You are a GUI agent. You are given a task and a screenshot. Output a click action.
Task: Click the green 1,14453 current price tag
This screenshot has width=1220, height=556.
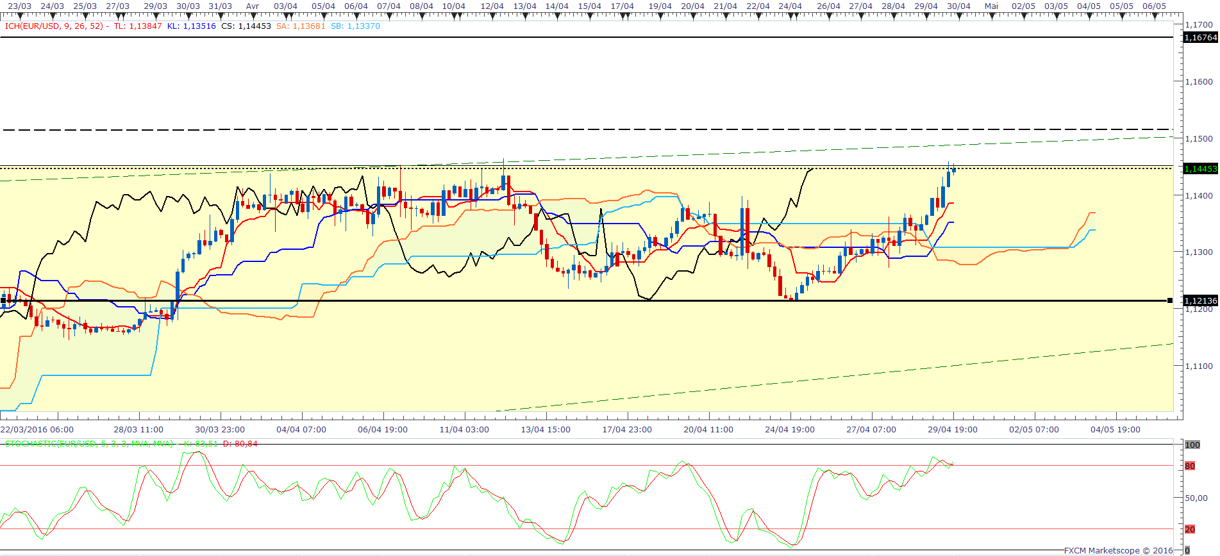(1199, 169)
